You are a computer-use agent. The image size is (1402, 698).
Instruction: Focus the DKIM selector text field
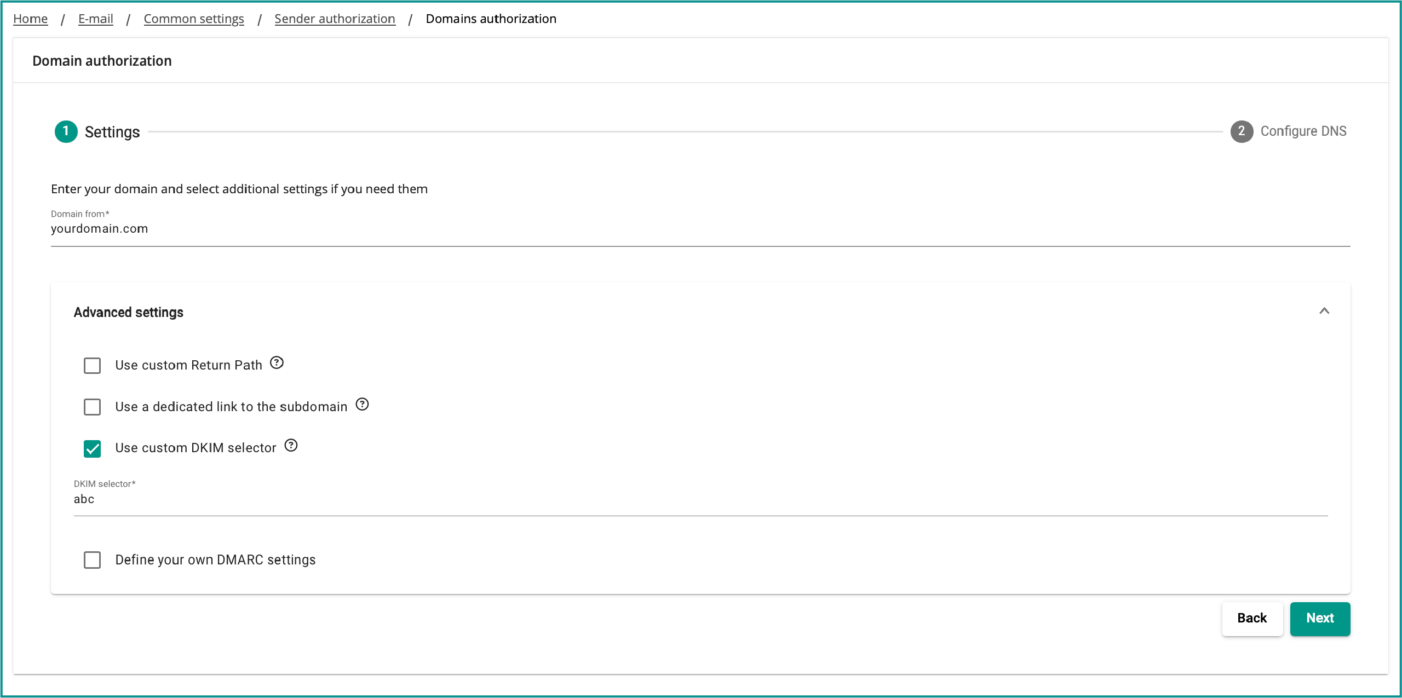(x=700, y=499)
